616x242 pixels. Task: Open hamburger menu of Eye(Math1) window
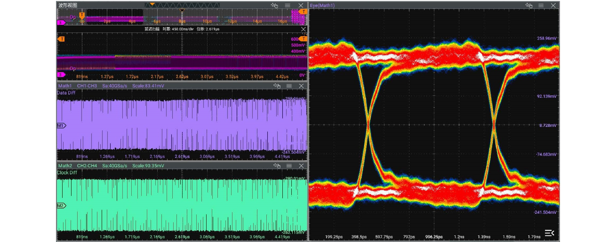542,5
